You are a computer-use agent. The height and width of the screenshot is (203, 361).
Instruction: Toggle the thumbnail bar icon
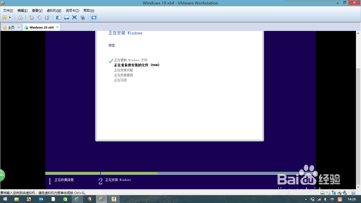tap(66, 17)
